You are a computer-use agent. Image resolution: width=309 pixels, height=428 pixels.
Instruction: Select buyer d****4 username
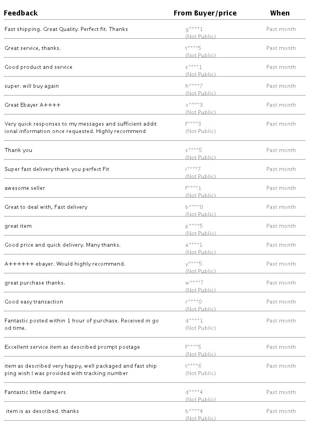point(194,392)
